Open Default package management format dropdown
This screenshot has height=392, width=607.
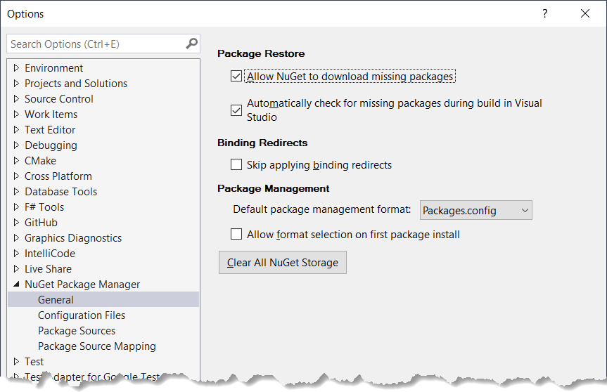(x=475, y=210)
